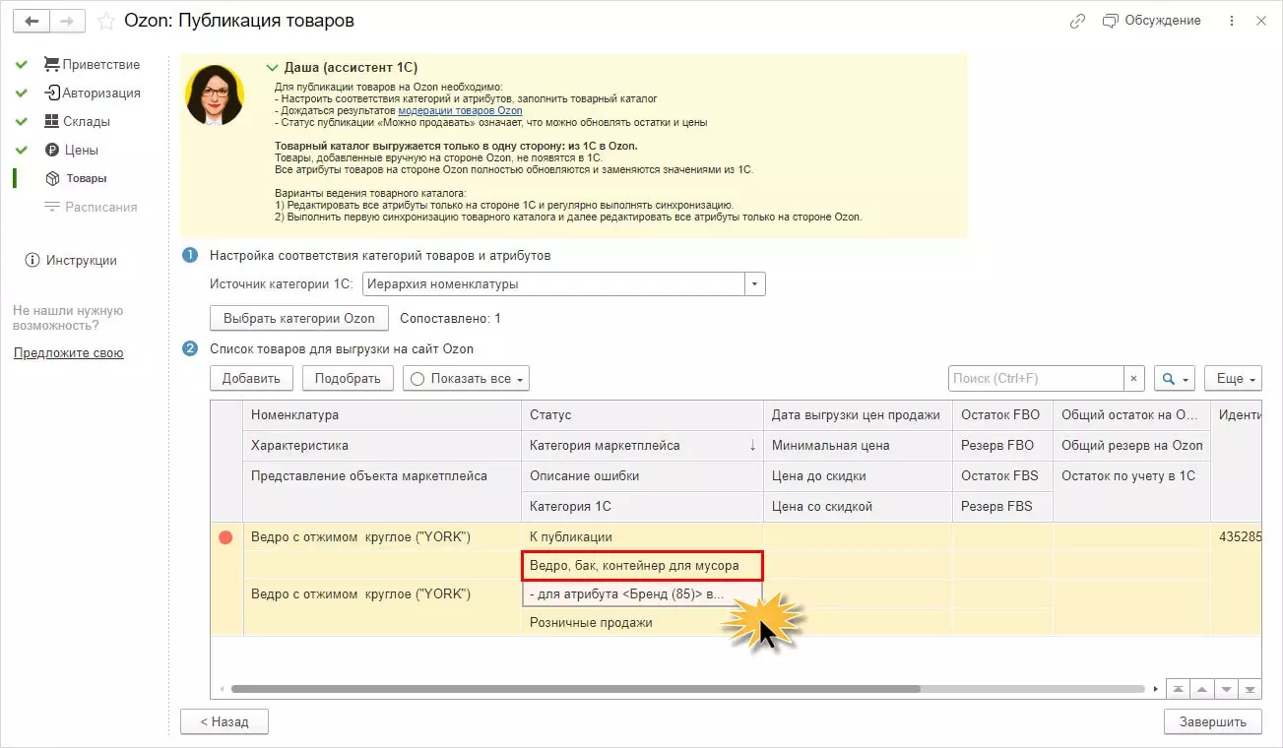
Task: Select the для атрибута <Бренд (85)> error cell
Action: coord(642,594)
